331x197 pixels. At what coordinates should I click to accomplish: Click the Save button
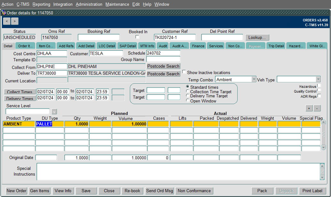(x=86, y=191)
